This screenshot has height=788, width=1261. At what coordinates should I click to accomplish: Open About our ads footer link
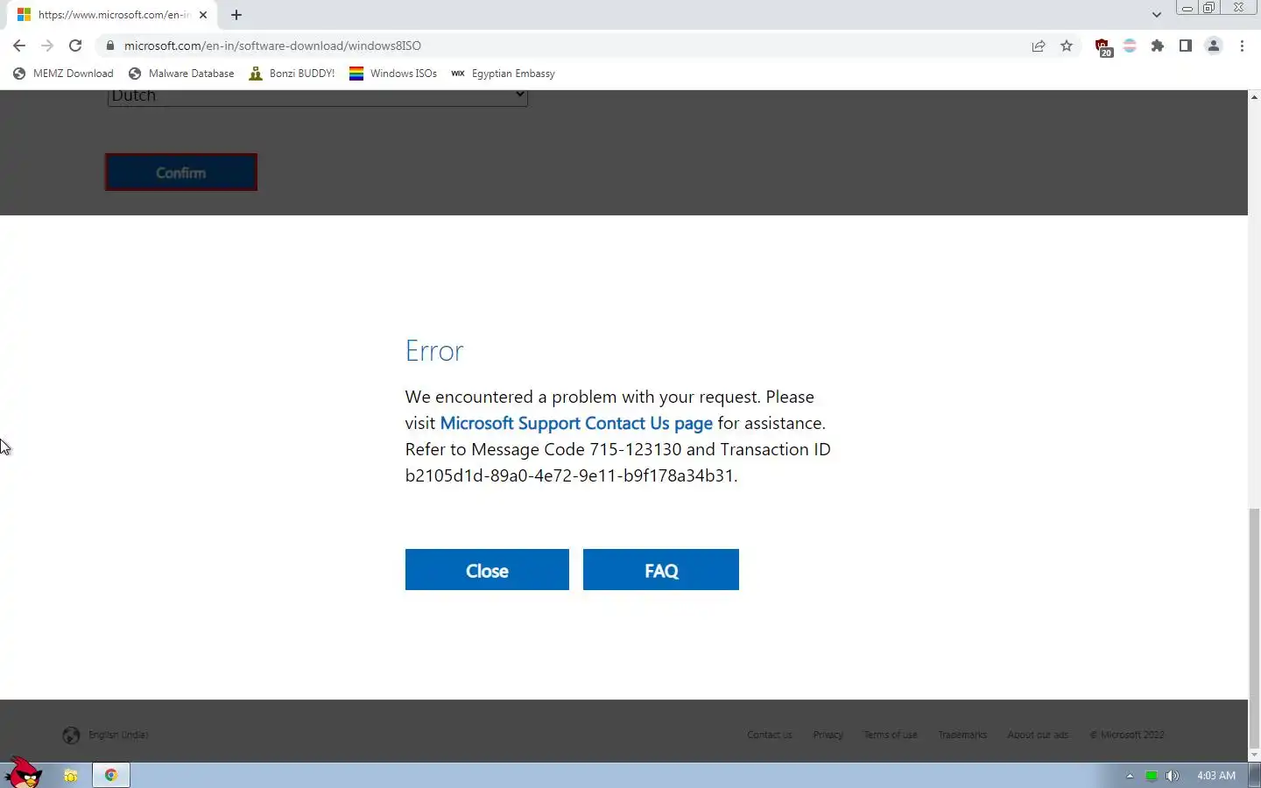tap(1038, 735)
